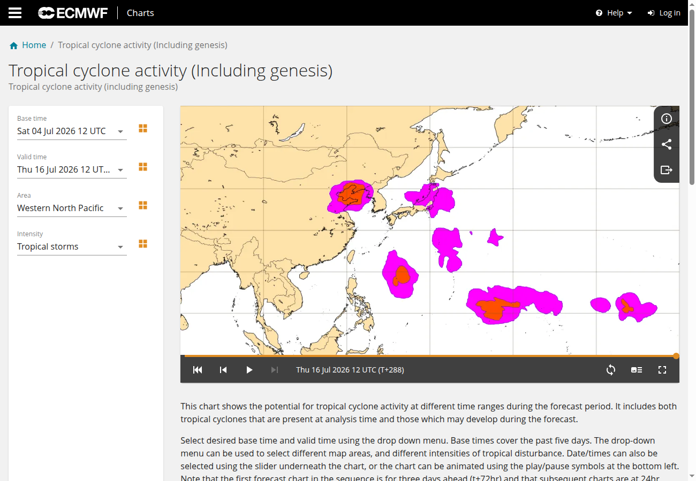The image size is (696, 481).
Task: Toggle fullscreen chart view
Action: [x=662, y=370]
